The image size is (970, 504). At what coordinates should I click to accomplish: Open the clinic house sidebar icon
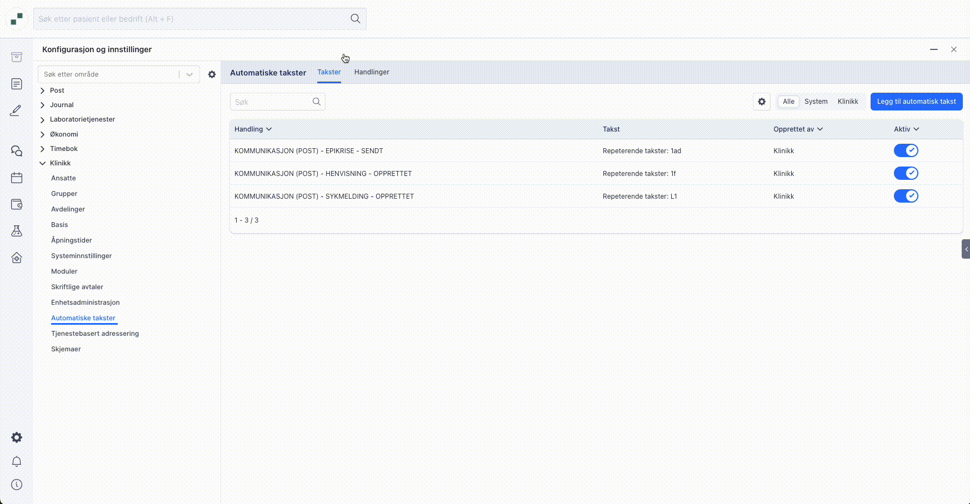[x=17, y=258]
